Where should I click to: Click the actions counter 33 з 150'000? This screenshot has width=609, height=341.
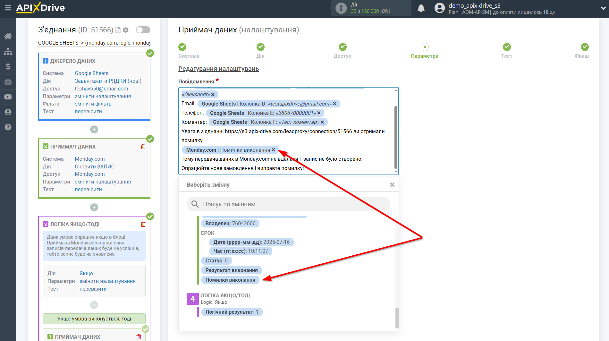(370, 11)
